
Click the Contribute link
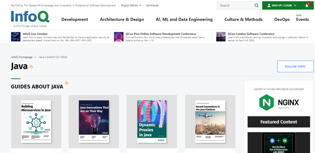pos(152,6)
